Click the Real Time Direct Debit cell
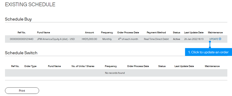Viewport: 232px width, 96px height. tap(156, 39)
